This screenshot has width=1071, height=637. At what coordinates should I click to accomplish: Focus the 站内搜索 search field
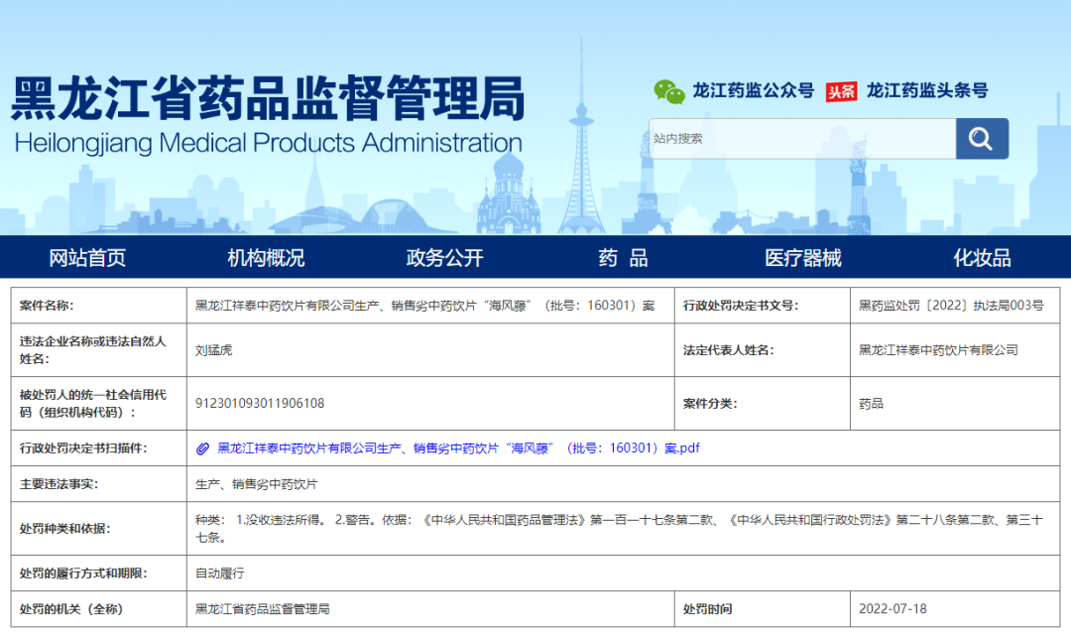[x=801, y=139]
